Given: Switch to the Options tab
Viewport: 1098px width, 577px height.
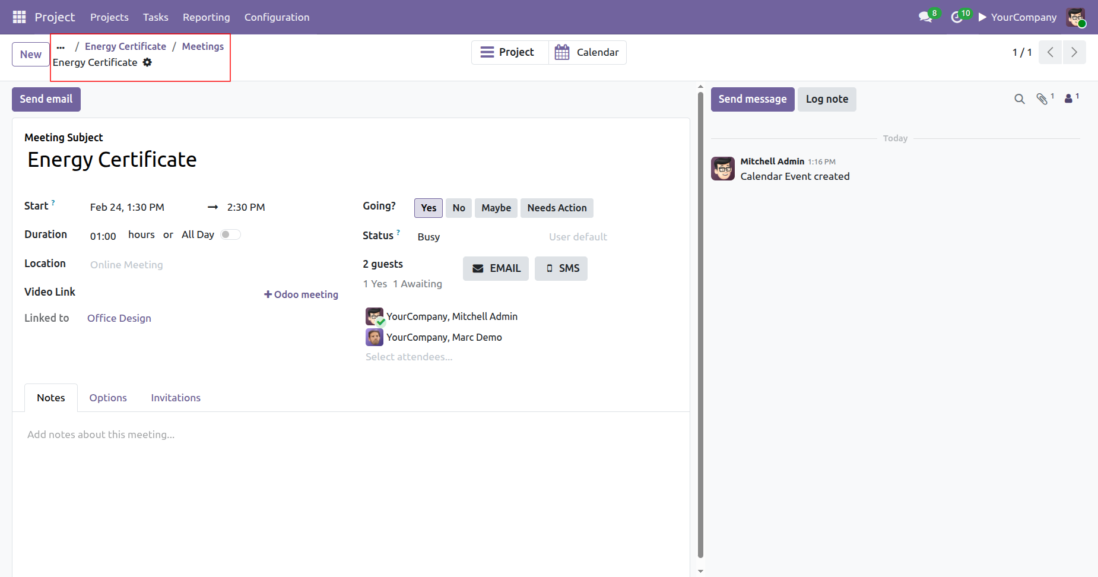Looking at the screenshot, I should 108,398.
